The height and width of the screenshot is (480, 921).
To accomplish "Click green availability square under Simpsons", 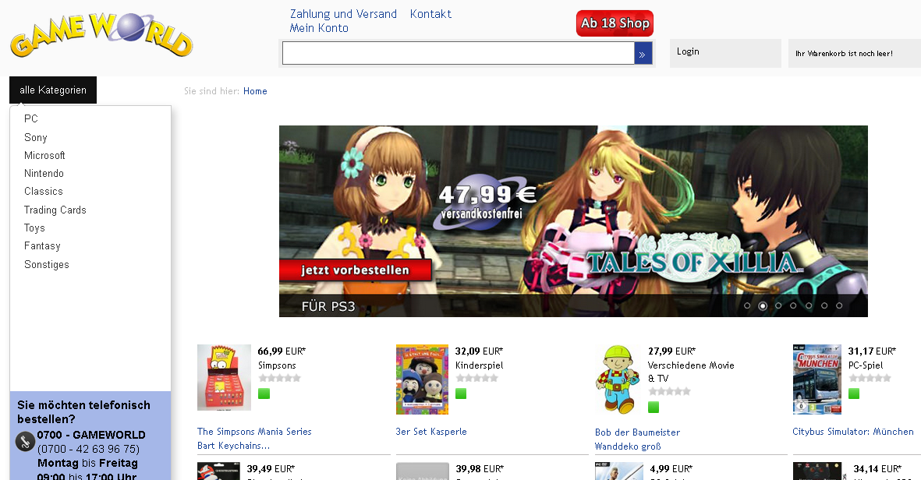I will [264, 394].
